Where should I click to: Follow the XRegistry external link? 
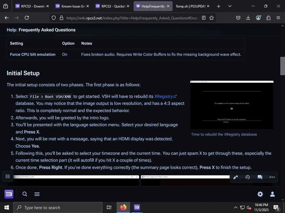(x=165, y=96)
